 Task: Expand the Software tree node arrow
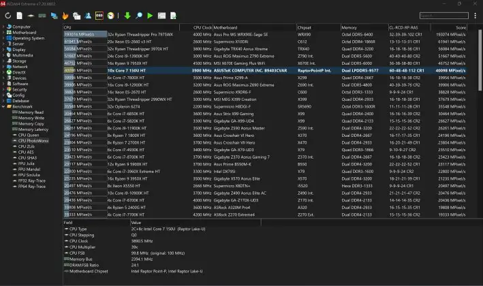coord(3,84)
